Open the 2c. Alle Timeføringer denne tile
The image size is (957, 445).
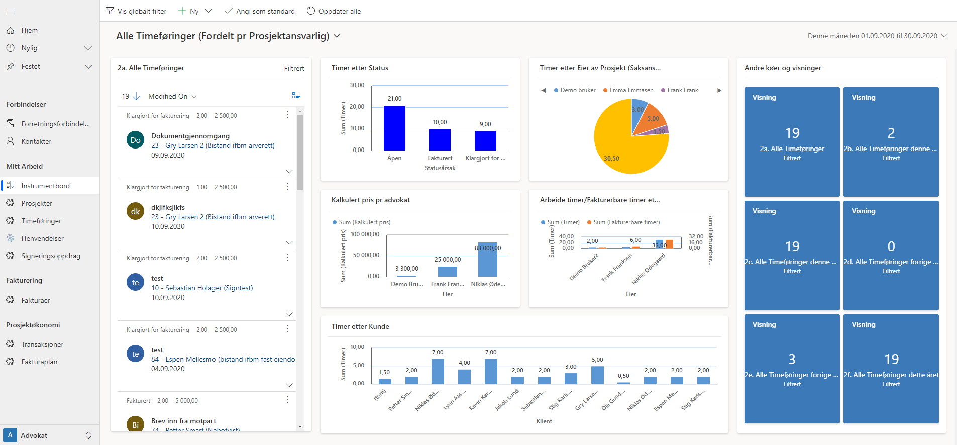pyautogui.click(x=792, y=255)
